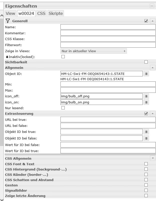
Task: Click the Filterwort input field
Action: point(108,45)
